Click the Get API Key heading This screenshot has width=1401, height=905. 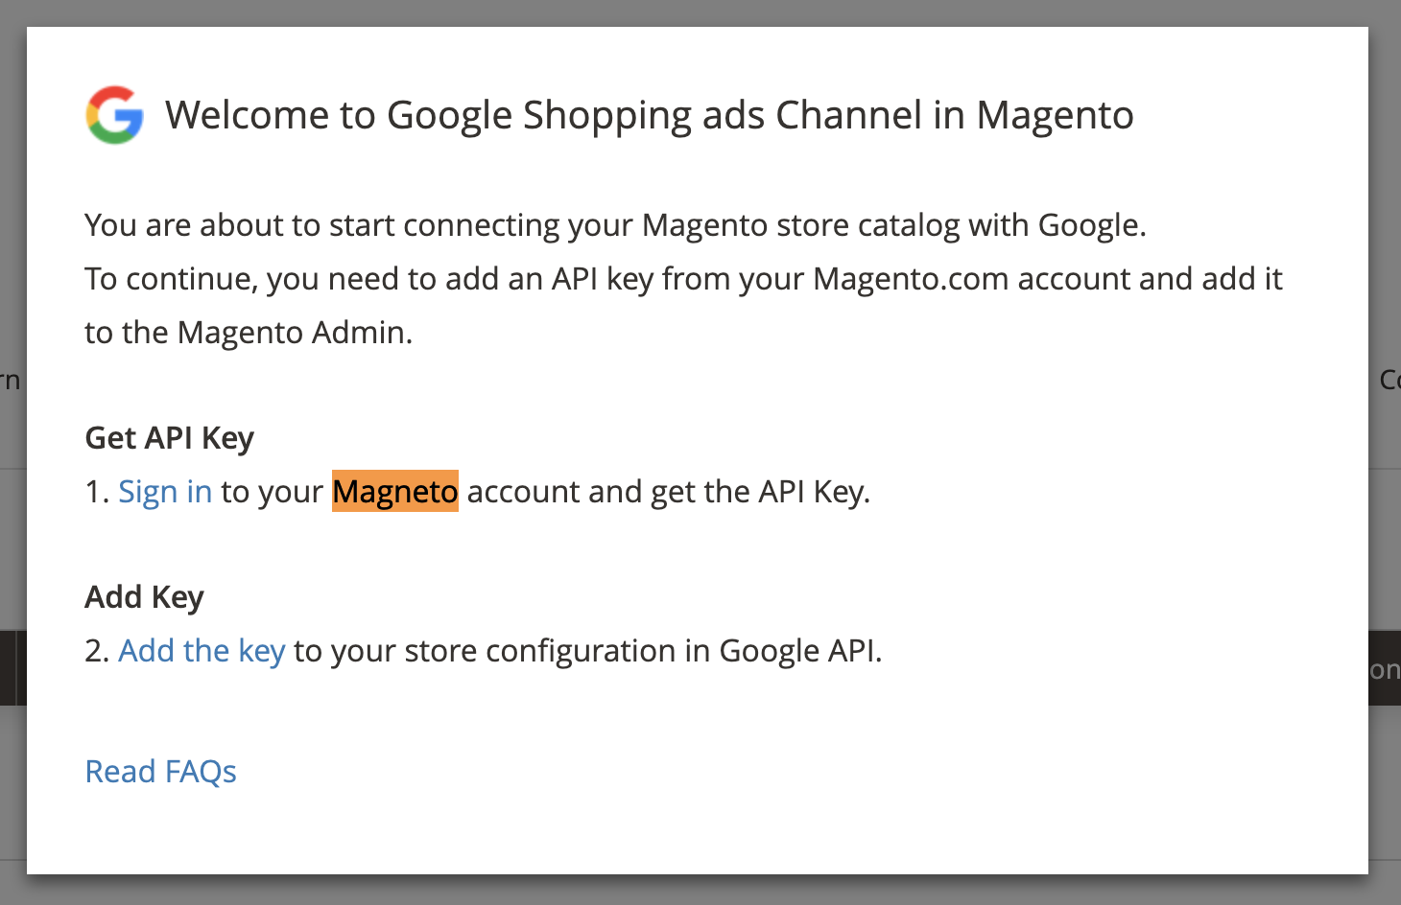click(x=169, y=438)
